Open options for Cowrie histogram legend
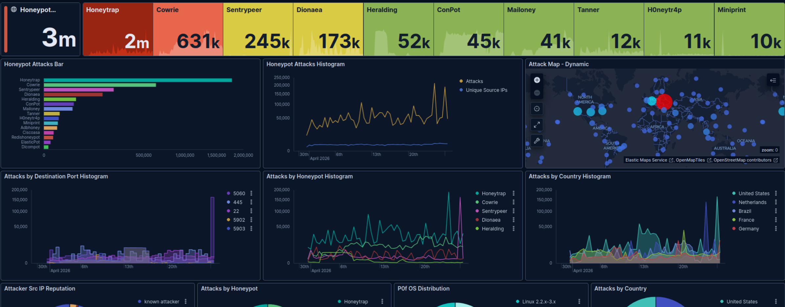Viewport: 785px width, 307px height. [x=514, y=202]
